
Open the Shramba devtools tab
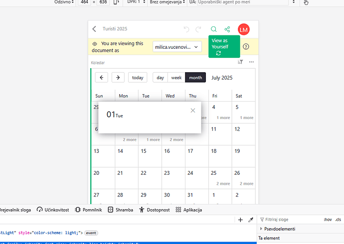121,210
